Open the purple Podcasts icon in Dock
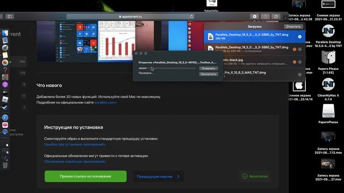The width and height of the screenshot is (344, 193). [x=5, y=85]
